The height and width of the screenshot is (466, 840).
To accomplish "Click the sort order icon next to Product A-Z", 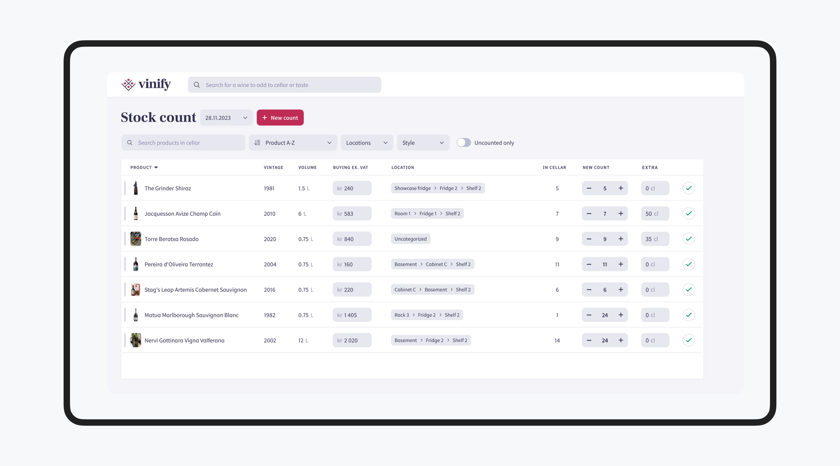I will point(257,142).
